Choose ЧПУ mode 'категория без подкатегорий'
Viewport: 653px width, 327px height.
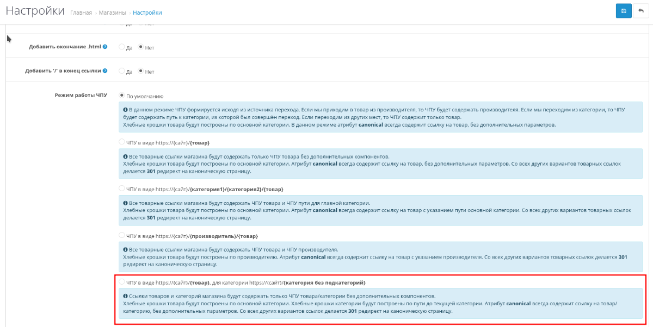tap(121, 282)
